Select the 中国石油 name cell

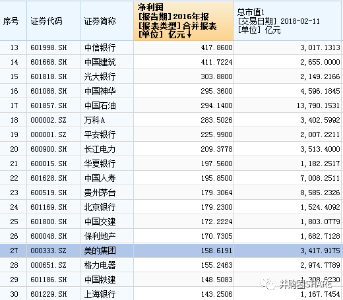pos(107,105)
